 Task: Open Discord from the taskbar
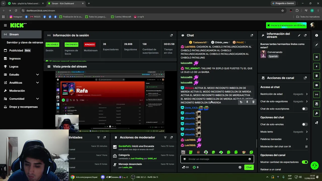[x=114, y=177]
